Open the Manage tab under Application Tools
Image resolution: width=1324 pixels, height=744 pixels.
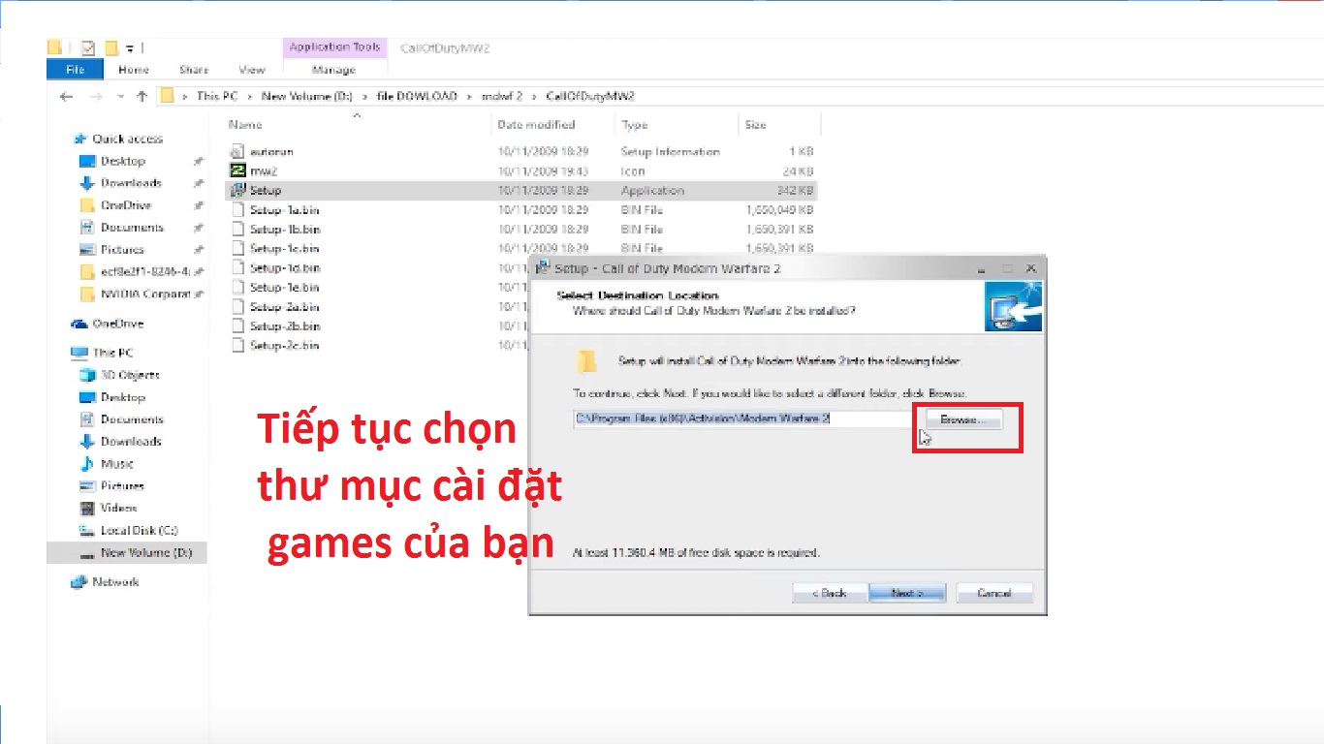pyautogui.click(x=333, y=69)
